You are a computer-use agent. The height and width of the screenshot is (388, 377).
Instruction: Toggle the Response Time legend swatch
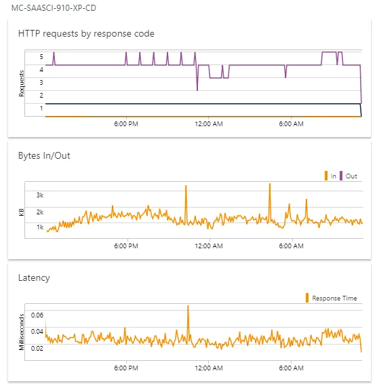(307, 298)
